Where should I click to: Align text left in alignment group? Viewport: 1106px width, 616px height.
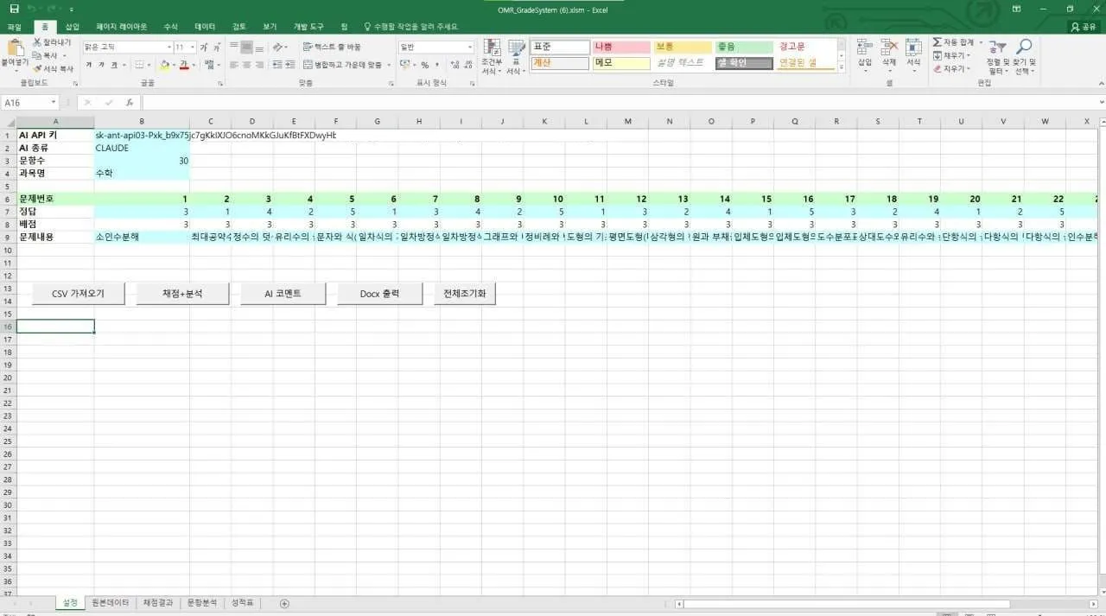pos(234,65)
